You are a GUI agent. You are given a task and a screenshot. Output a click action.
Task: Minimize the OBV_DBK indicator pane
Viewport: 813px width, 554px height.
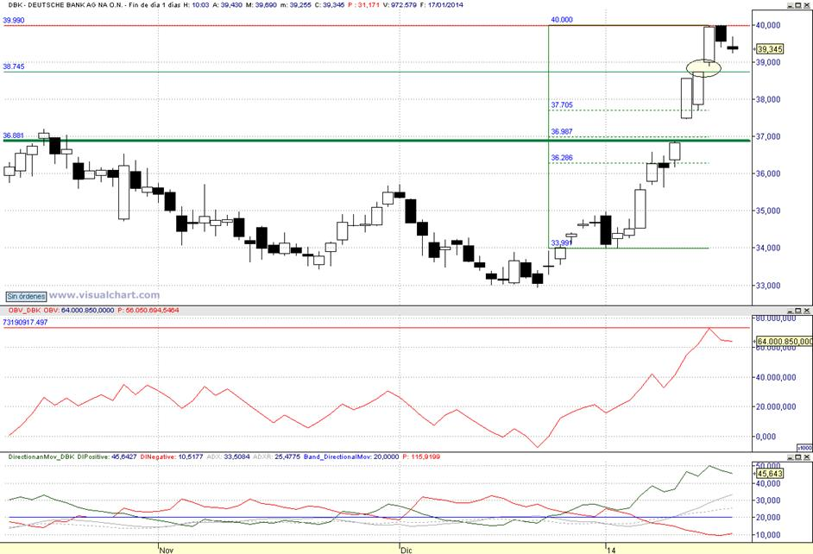[790, 311]
